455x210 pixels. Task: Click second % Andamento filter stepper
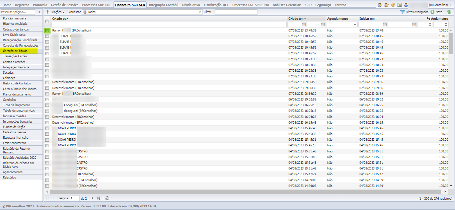tap(446, 24)
